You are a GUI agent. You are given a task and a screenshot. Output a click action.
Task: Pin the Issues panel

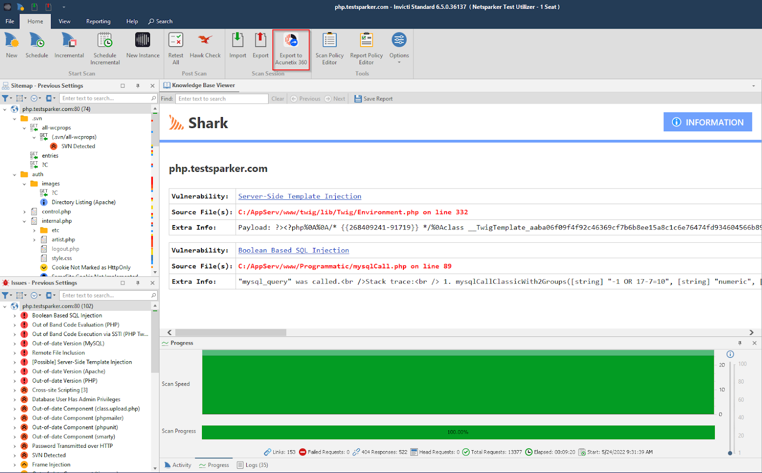click(x=138, y=283)
